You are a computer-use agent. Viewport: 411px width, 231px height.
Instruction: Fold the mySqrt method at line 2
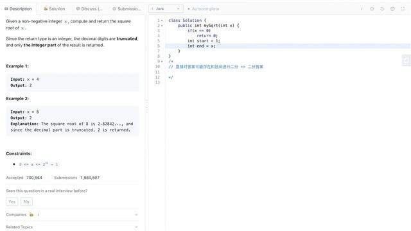[x=162, y=26]
